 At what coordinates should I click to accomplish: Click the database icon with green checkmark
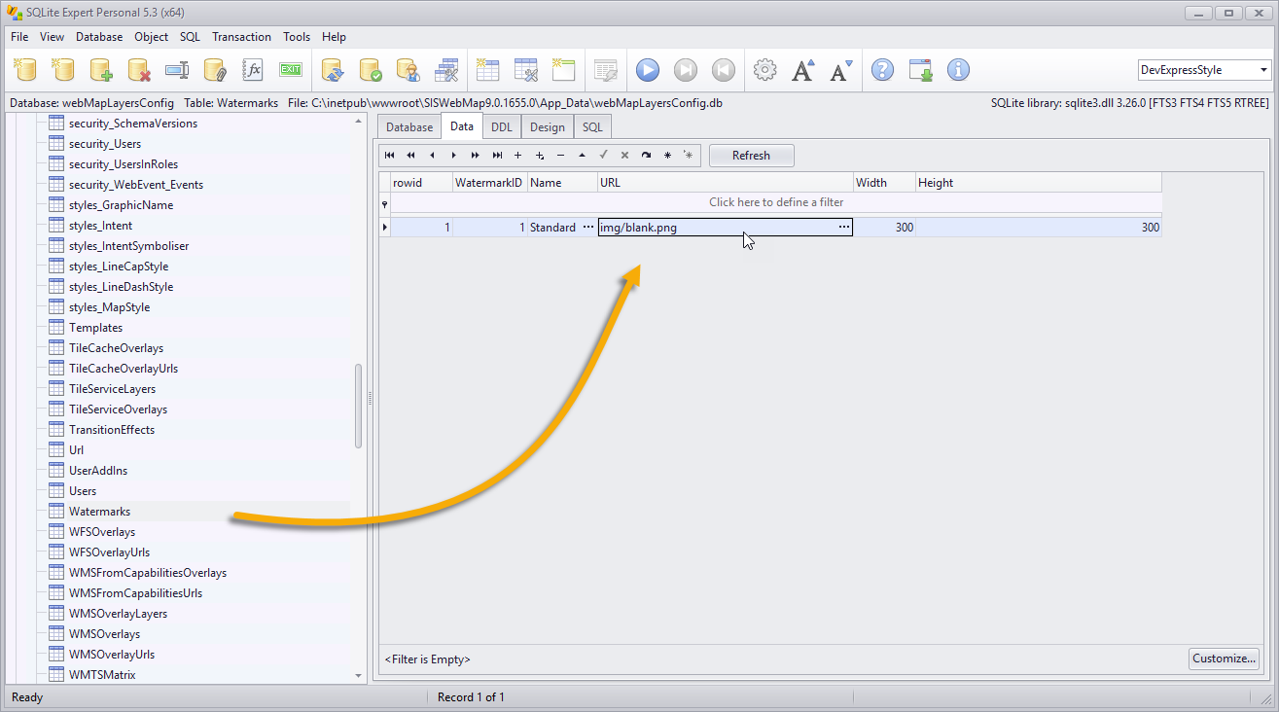tap(371, 70)
